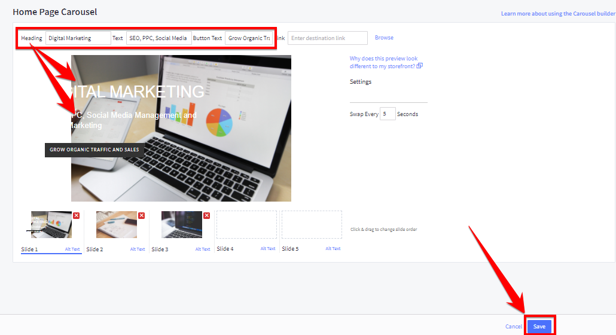Viewport: 616px width, 335px height.
Task: Click the Home Page Carousel title
Action: coord(55,12)
